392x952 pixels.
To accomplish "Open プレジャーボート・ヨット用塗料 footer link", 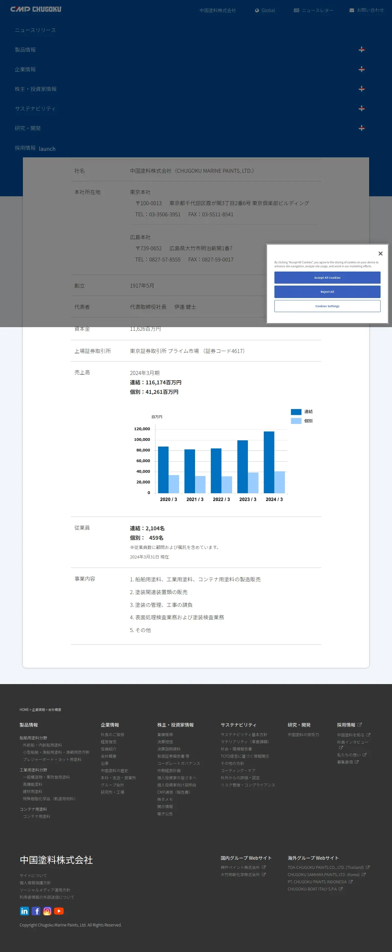I will click(x=52, y=759).
